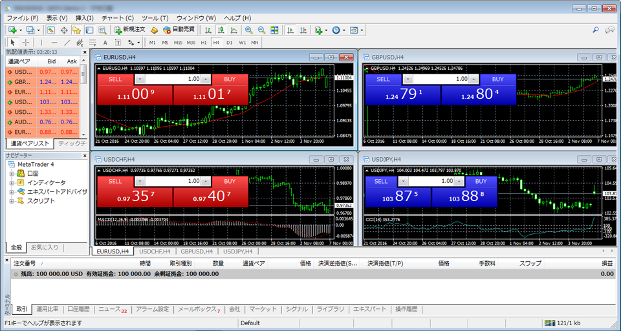Open the メールボックス terminal tab
Screen dimensions: 621x331
[199, 309]
